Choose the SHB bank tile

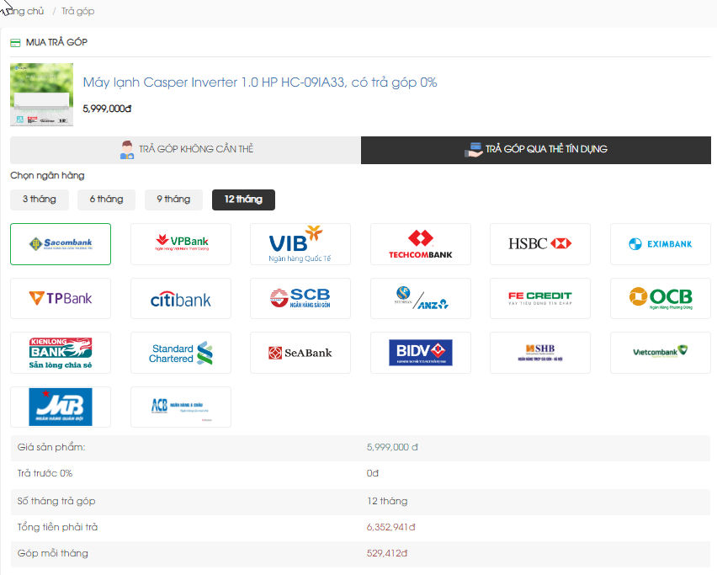tap(540, 353)
